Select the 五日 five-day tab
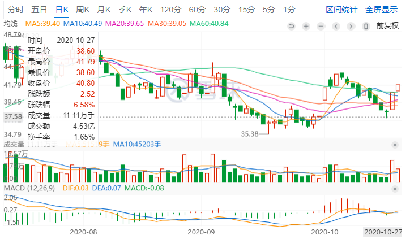Viewport: 410px width, 239px height. pos(39,10)
